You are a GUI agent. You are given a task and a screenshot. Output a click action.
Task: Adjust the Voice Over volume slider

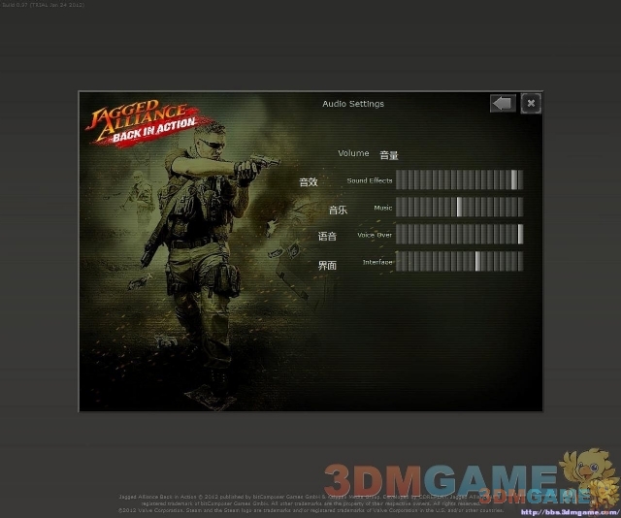point(459,234)
